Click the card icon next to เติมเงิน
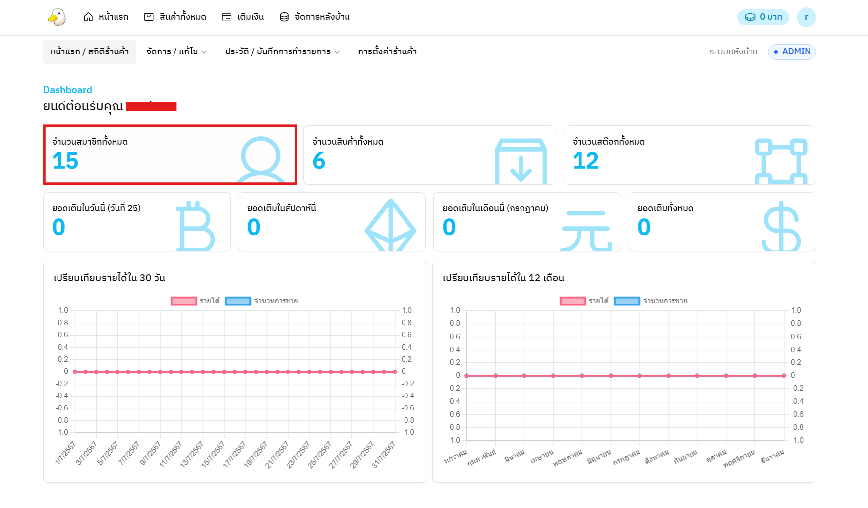The width and height of the screenshot is (868, 508). (227, 17)
